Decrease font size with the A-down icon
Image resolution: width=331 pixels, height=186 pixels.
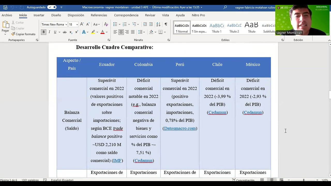[x=88, y=24]
